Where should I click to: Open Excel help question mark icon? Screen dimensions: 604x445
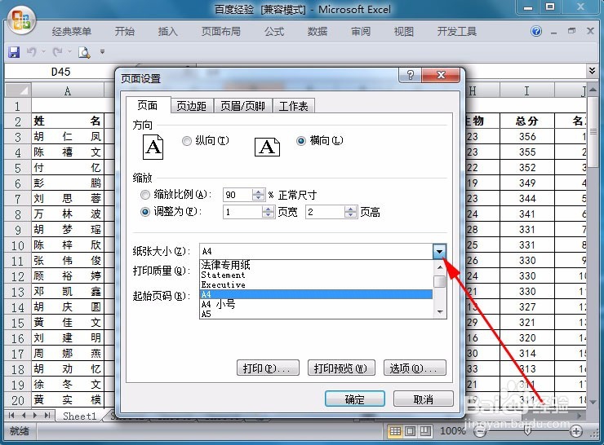pyautogui.click(x=535, y=31)
